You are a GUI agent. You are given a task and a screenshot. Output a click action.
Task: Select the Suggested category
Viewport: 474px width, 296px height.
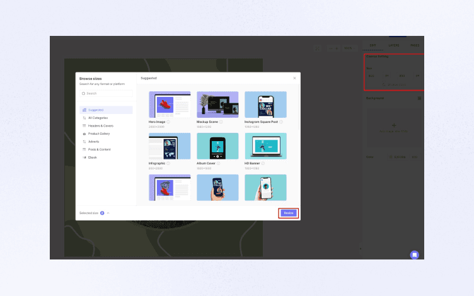tap(106, 110)
